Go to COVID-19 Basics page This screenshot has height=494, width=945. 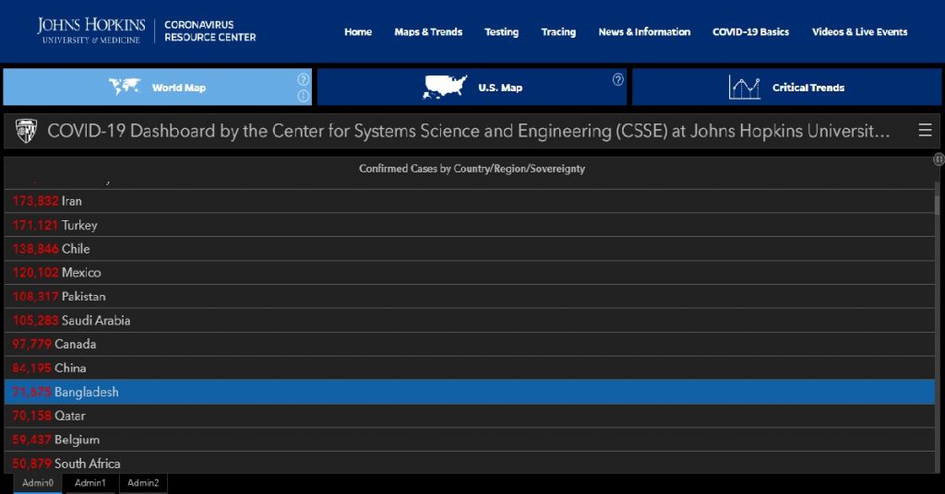tap(750, 32)
